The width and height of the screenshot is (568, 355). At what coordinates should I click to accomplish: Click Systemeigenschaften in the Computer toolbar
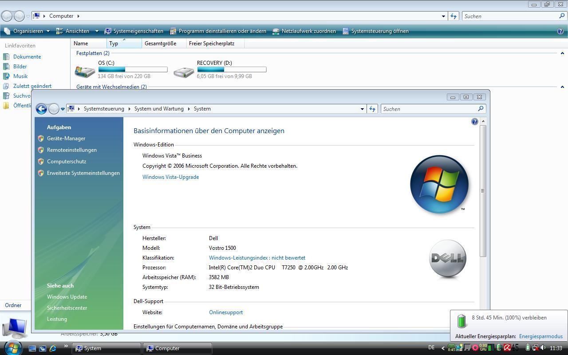point(134,31)
